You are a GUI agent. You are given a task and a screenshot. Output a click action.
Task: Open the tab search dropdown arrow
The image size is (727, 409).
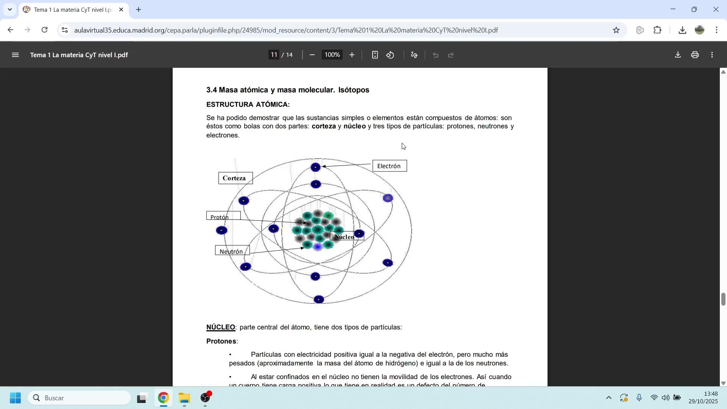click(x=10, y=9)
